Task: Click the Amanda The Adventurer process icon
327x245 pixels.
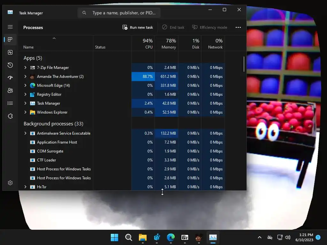Action: coord(32,77)
